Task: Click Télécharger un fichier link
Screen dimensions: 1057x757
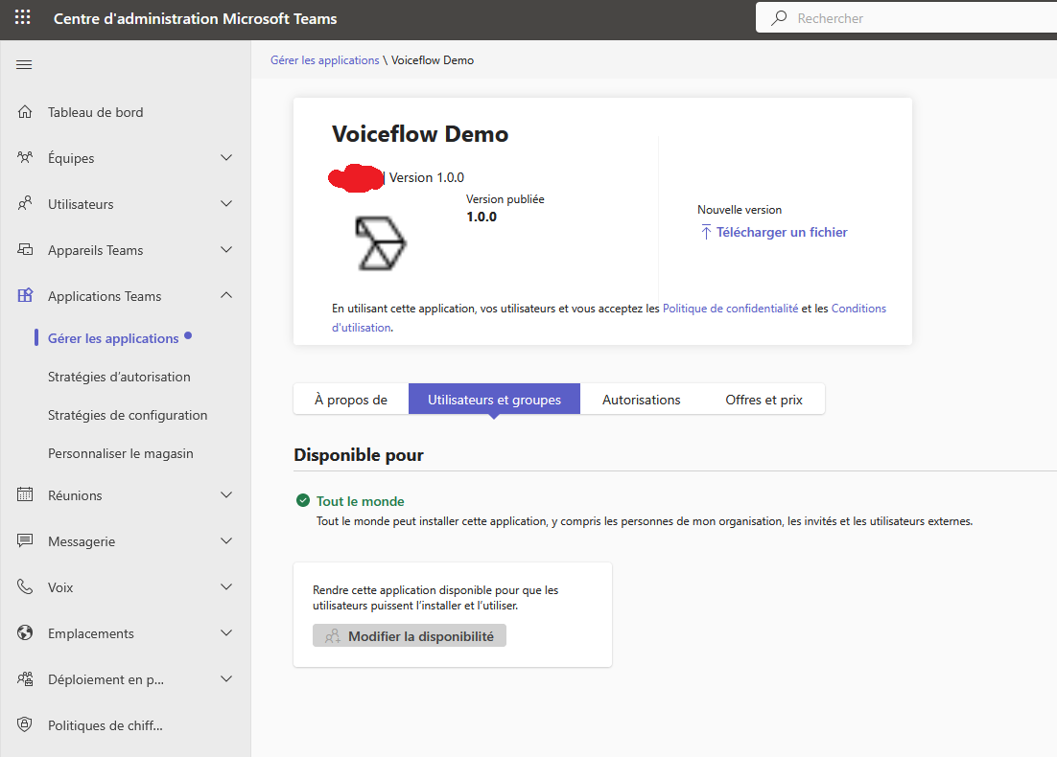Action: [782, 232]
